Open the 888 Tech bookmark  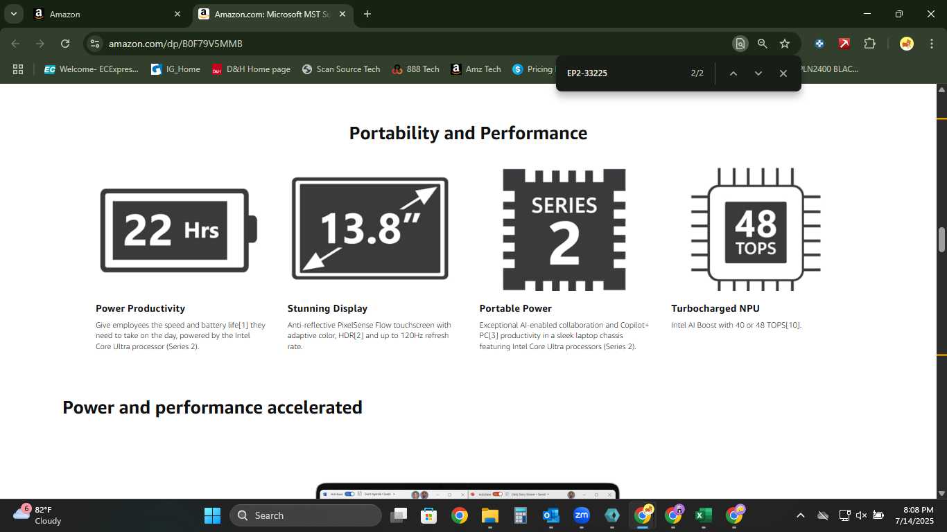click(x=415, y=69)
